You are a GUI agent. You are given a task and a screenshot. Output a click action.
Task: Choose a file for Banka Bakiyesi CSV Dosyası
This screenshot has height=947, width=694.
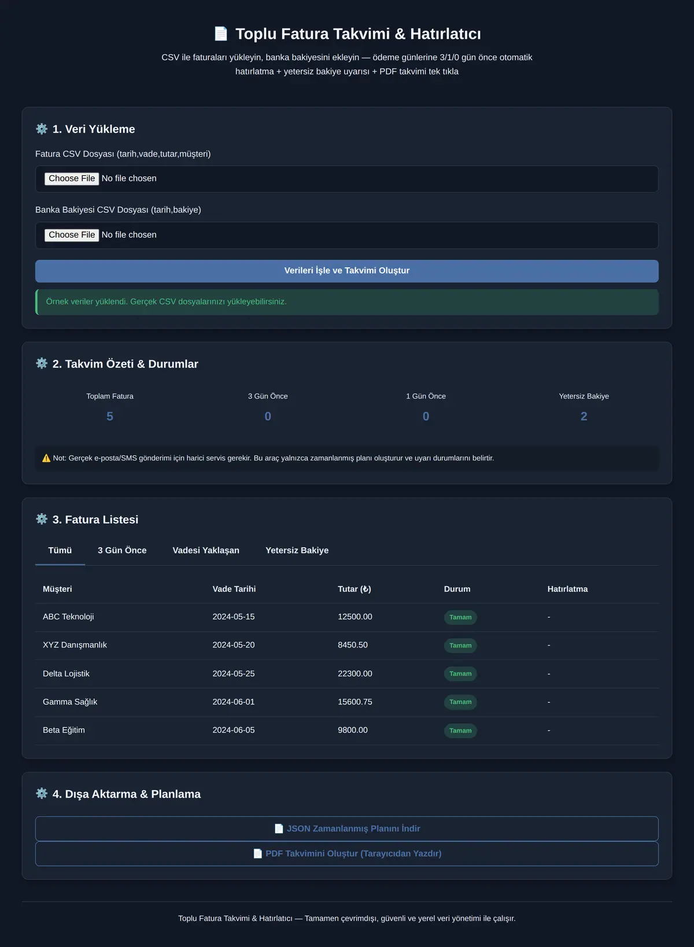coord(72,235)
